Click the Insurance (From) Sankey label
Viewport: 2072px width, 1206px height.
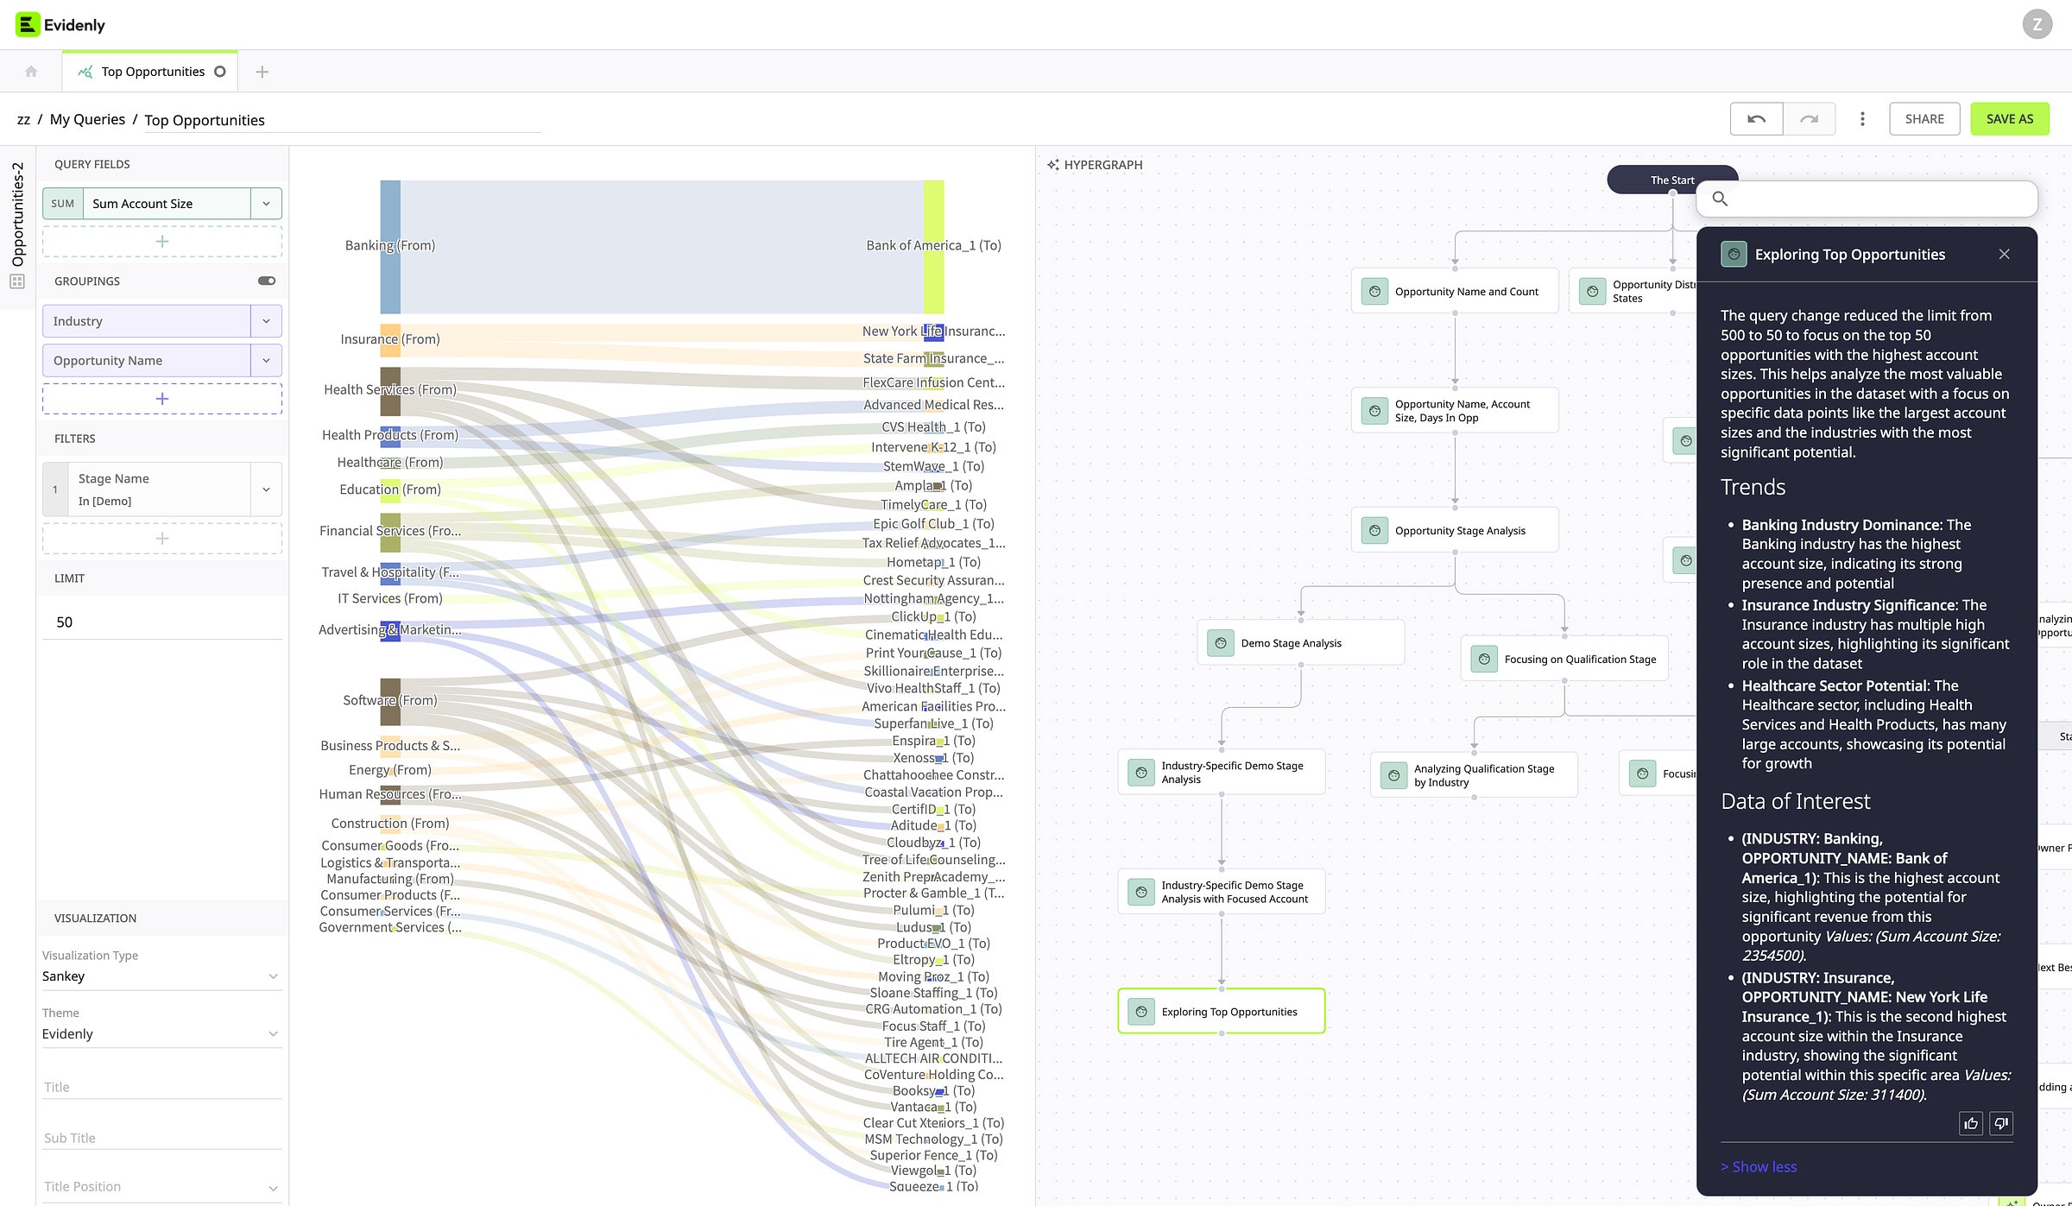(x=390, y=339)
